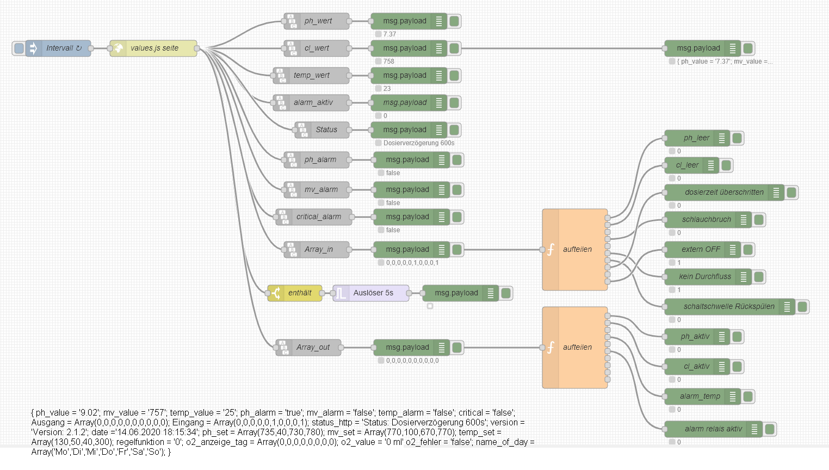Image resolution: width=829 pixels, height=470 pixels.
Task: Click debug list icon on ph_leer node
Action: (722, 138)
